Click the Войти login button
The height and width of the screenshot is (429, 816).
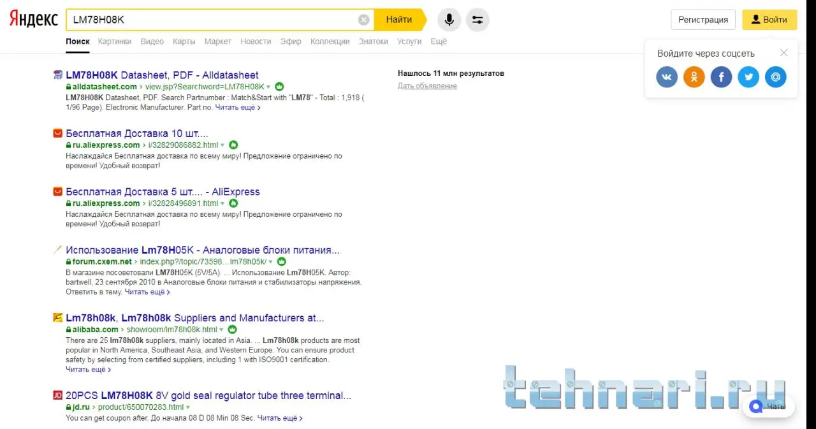click(x=769, y=20)
